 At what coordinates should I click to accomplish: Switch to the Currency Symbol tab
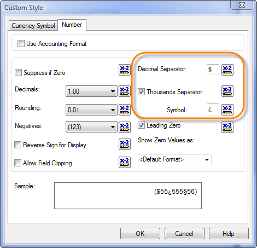(x=33, y=25)
